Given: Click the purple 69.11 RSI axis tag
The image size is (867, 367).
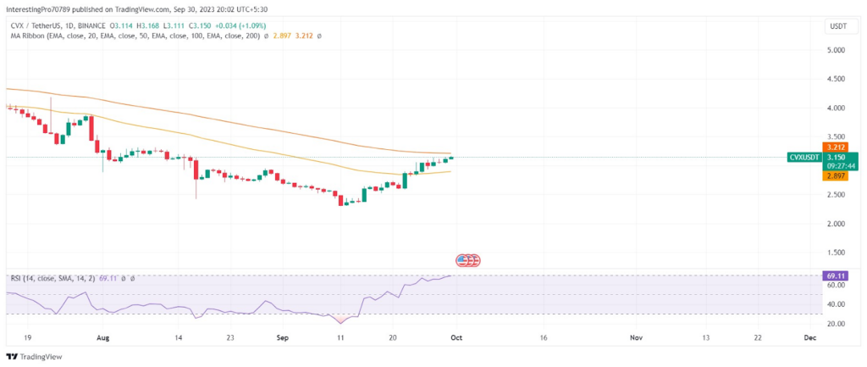Looking at the screenshot, I should (835, 275).
